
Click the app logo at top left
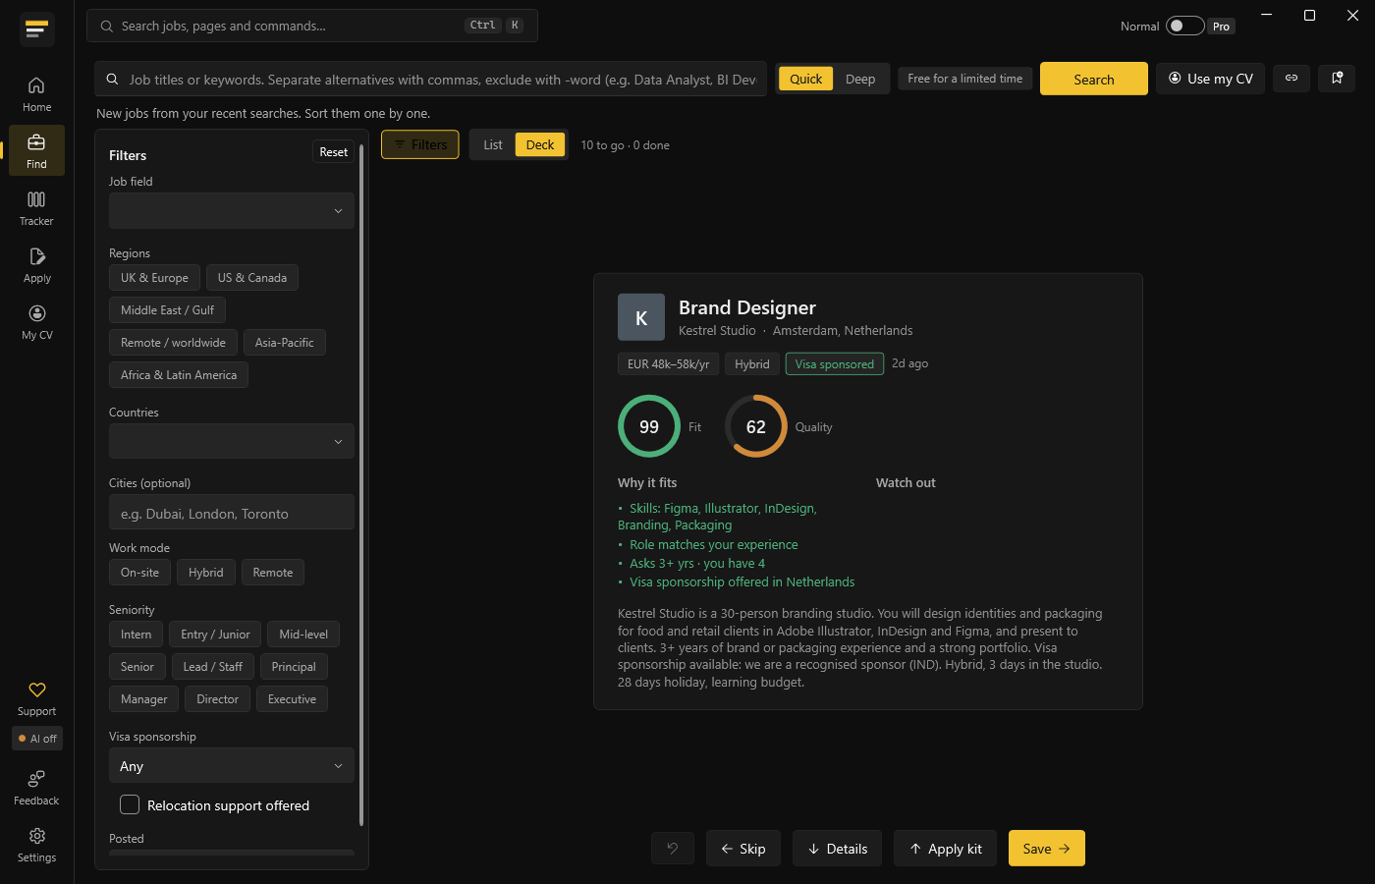[36, 29]
